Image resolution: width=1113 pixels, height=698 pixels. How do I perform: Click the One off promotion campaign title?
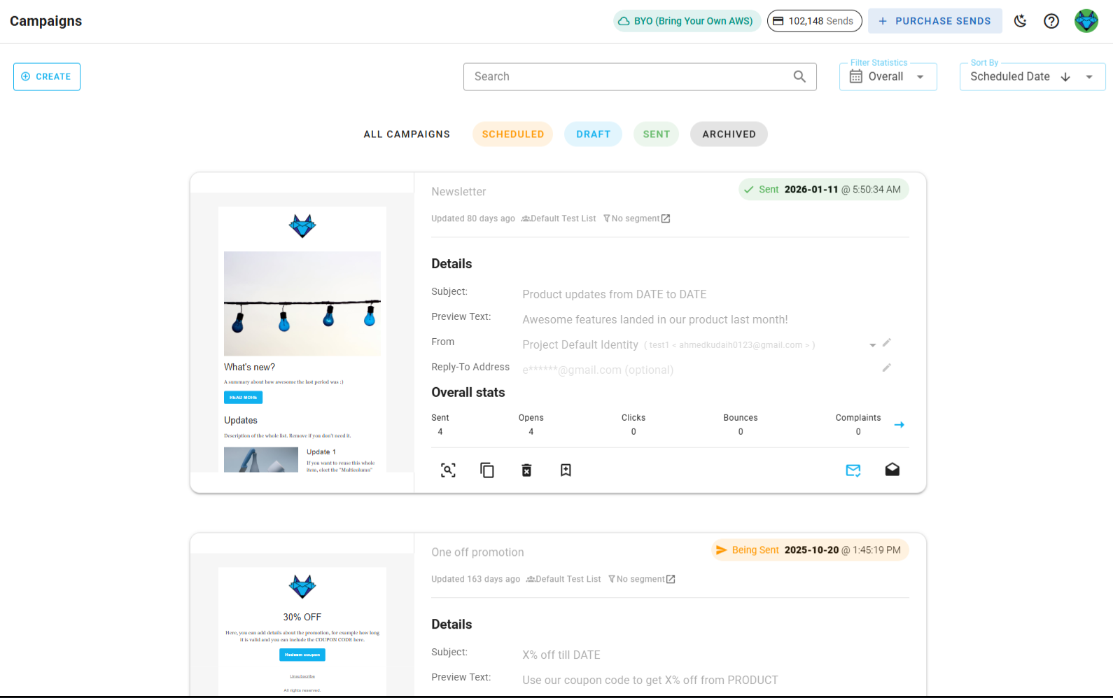click(x=477, y=552)
